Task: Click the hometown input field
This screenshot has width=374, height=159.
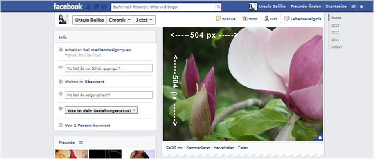Action: (x=109, y=95)
